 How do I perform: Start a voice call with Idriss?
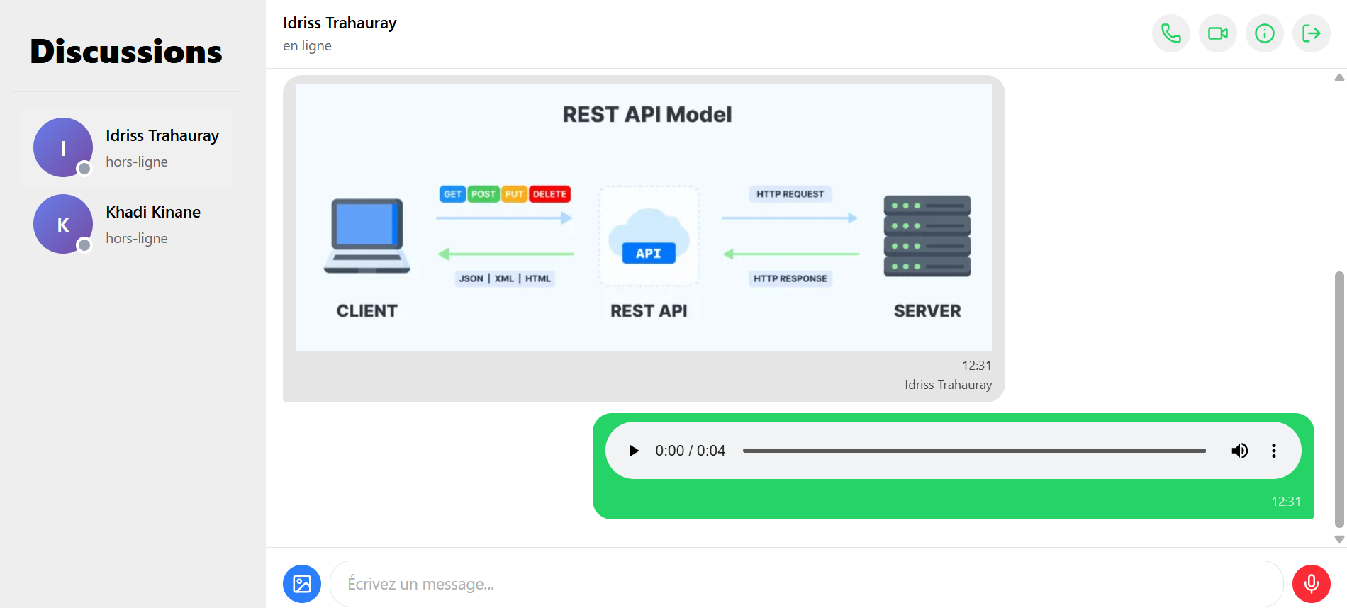pyautogui.click(x=1170, y=33)
